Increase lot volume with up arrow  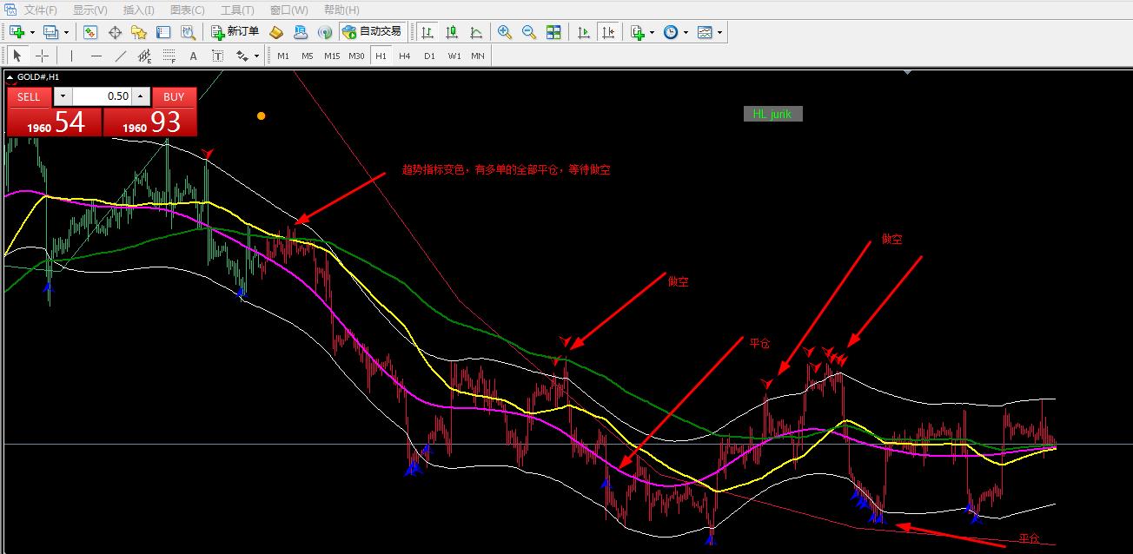click(x=141, y=96)
